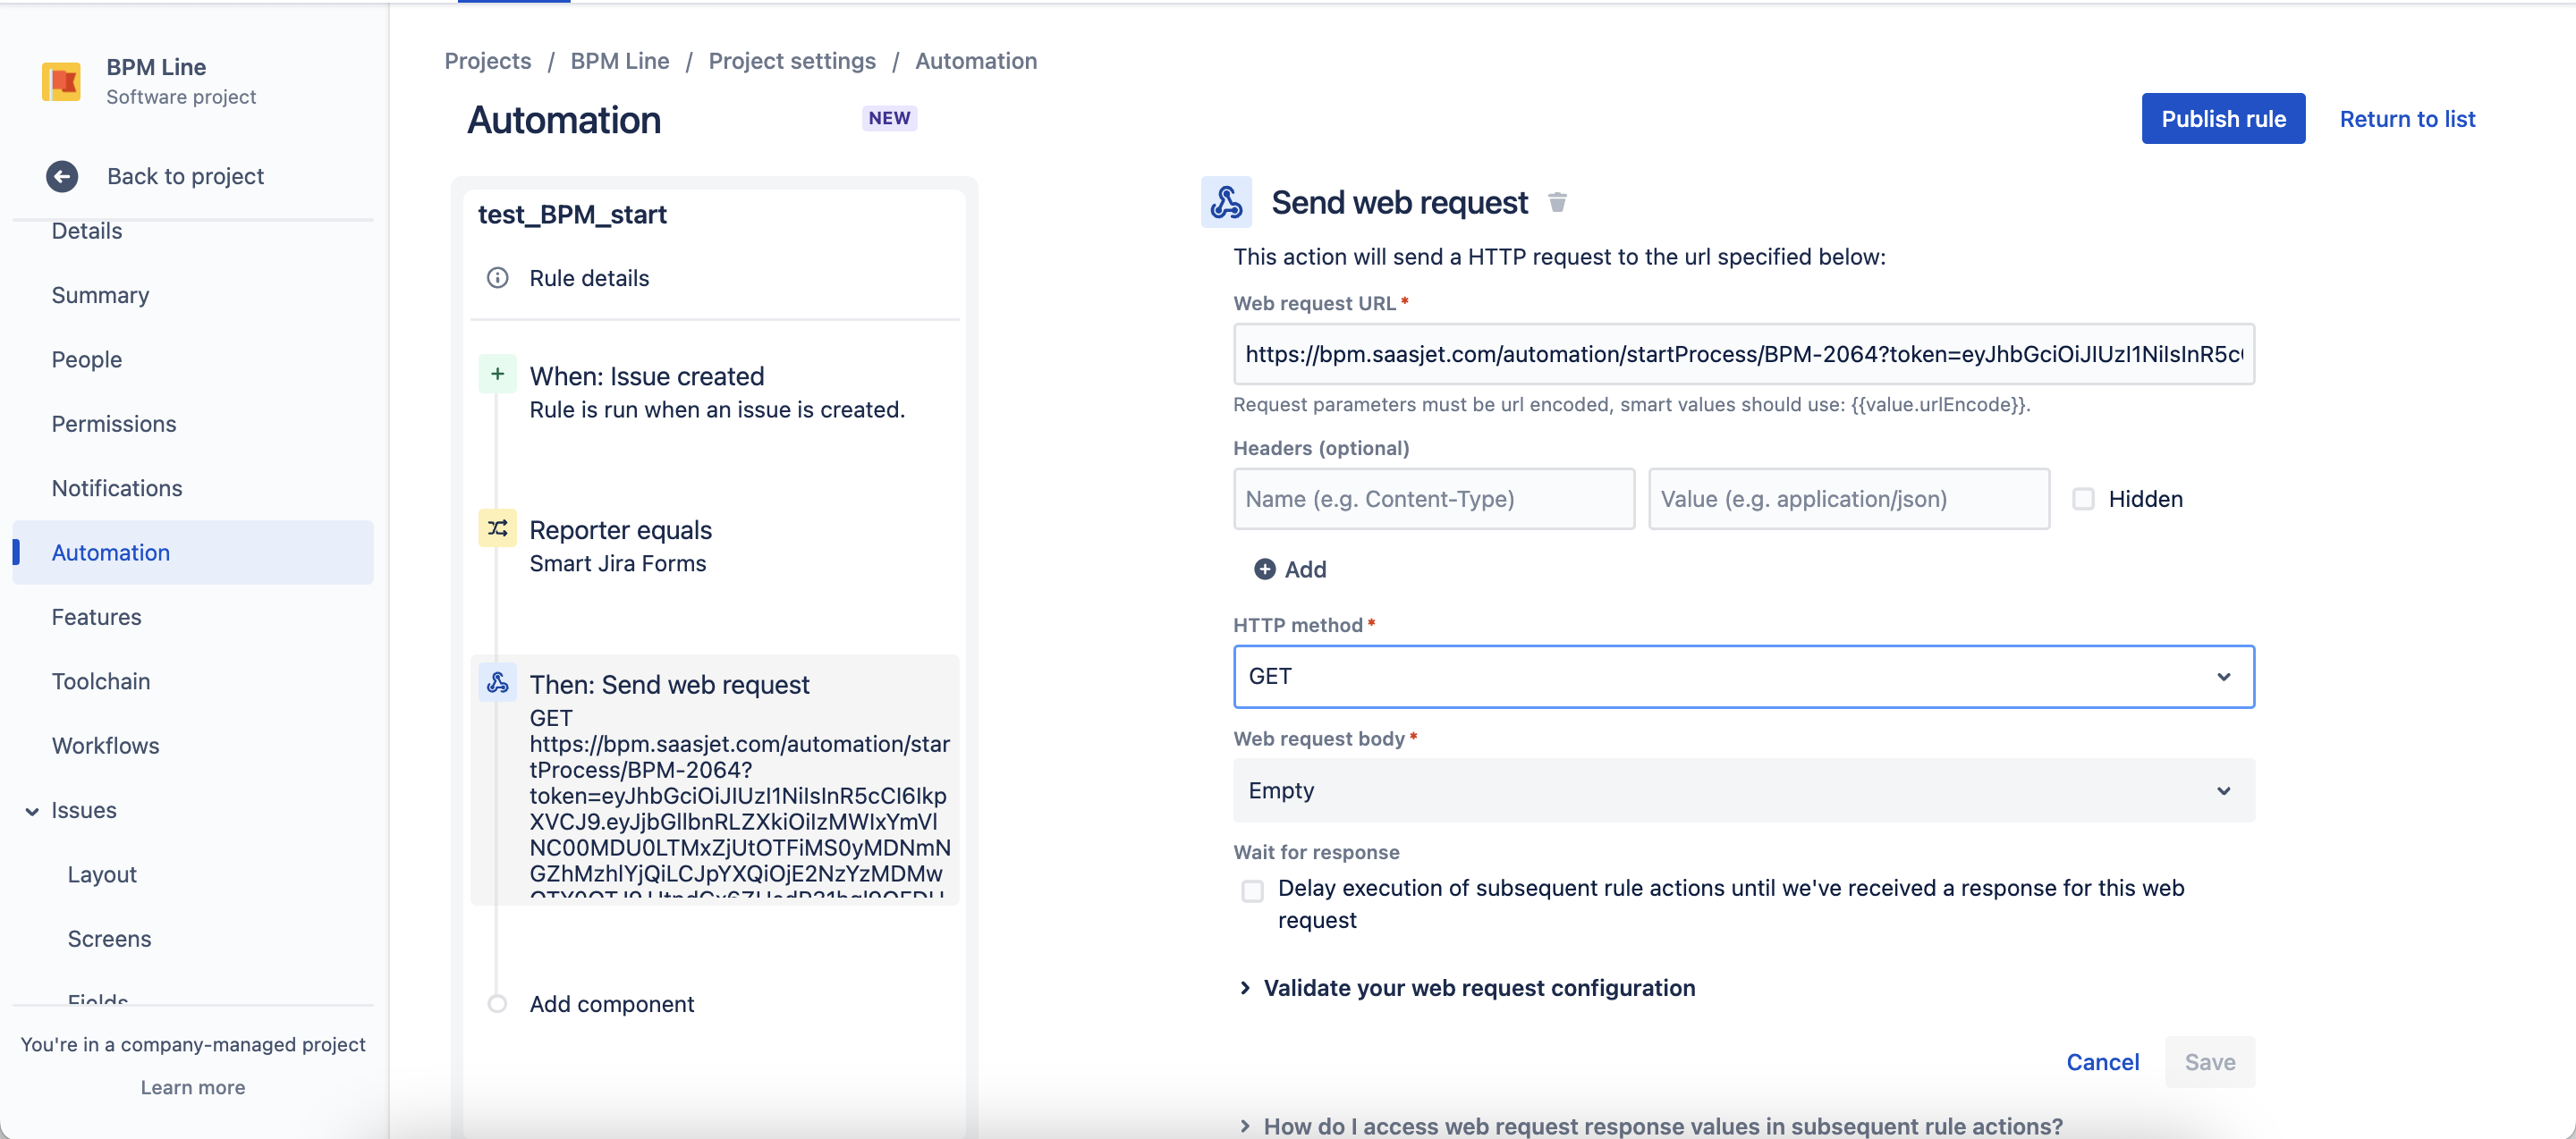
Task: Click the yellow Reporter equals condition icon
Action: click(497, 528)
